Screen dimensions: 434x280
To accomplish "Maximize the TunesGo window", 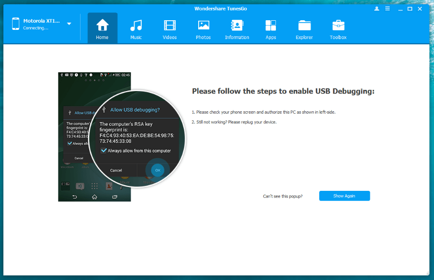I will 410,9.
